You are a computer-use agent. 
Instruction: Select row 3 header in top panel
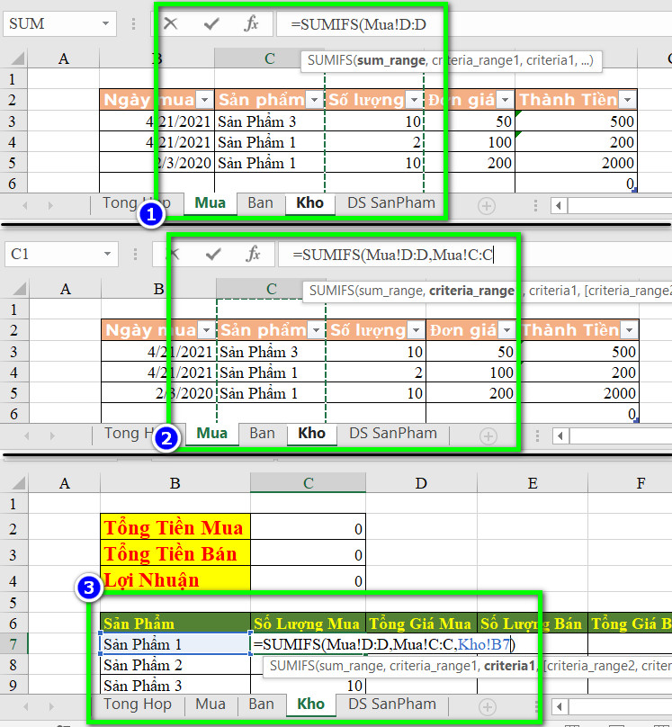(x=13, y=121)
